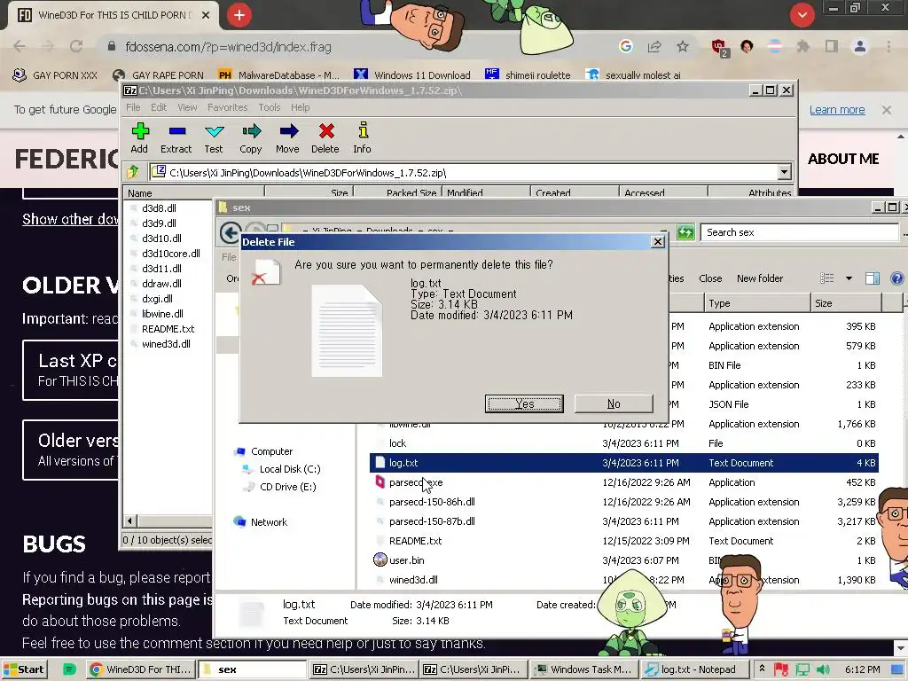908x681 pixels.
Task: Bookmark the page with the star icon
Action: [x=683, y=46]
